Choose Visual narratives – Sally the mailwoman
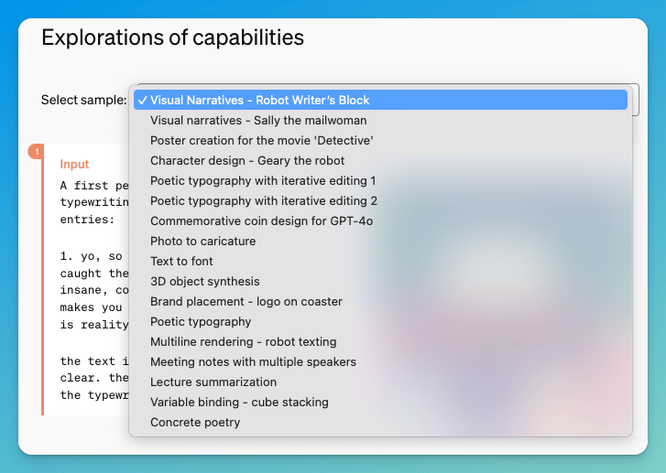Viewport: 666px width, 473px height. 380,121
